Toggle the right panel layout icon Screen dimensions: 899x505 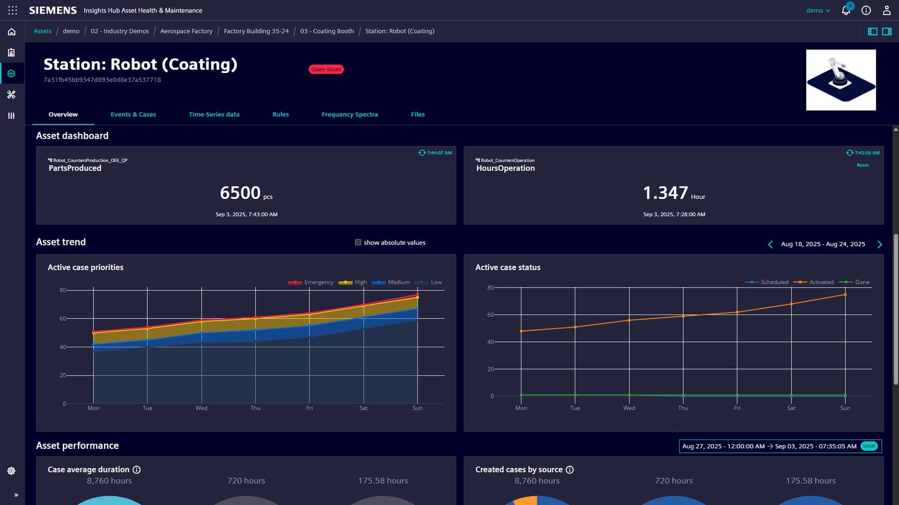(x=887, y=31)
